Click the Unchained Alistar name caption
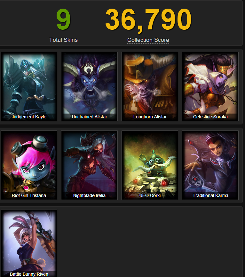 (89, 117)
